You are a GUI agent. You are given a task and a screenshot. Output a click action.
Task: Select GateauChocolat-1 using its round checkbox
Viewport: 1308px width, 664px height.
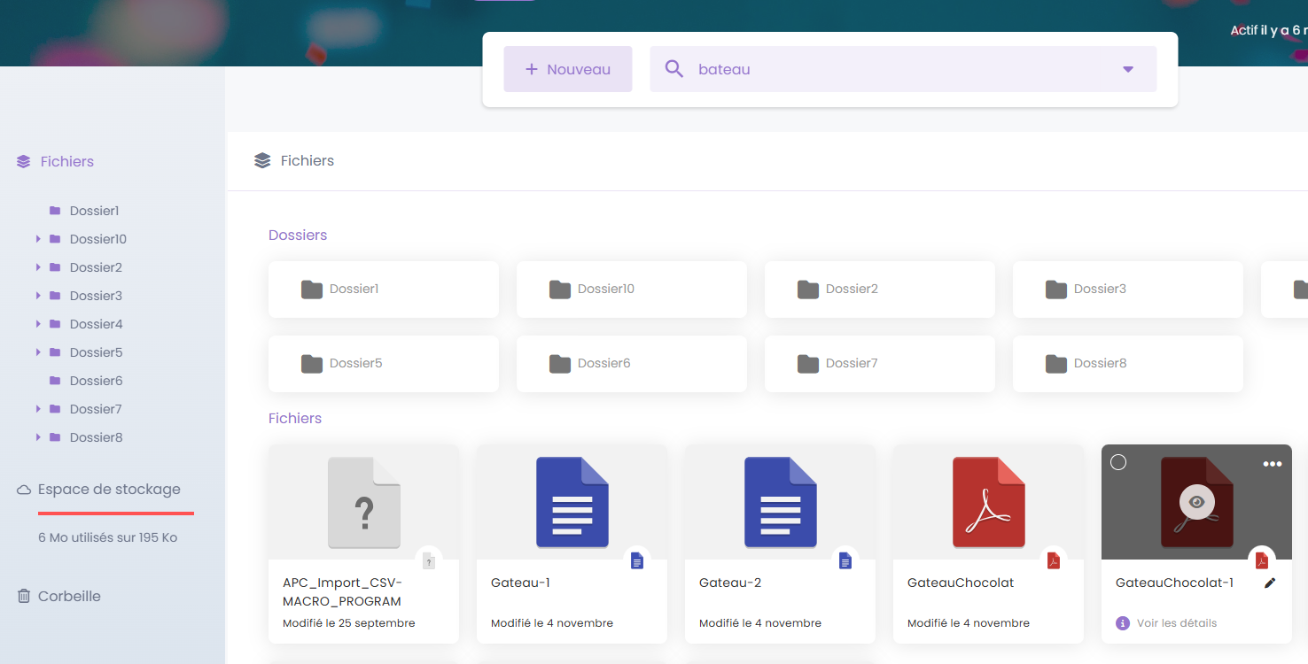pyautogui.click(x=1118, y=462)
